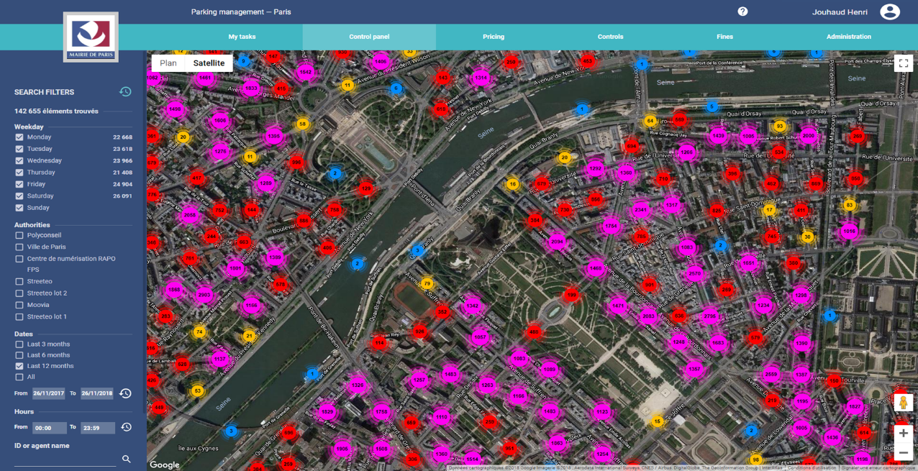The image size is (918, 471).
Task: Tick the Ville de Paris checkbox
Action: (19, 247)
